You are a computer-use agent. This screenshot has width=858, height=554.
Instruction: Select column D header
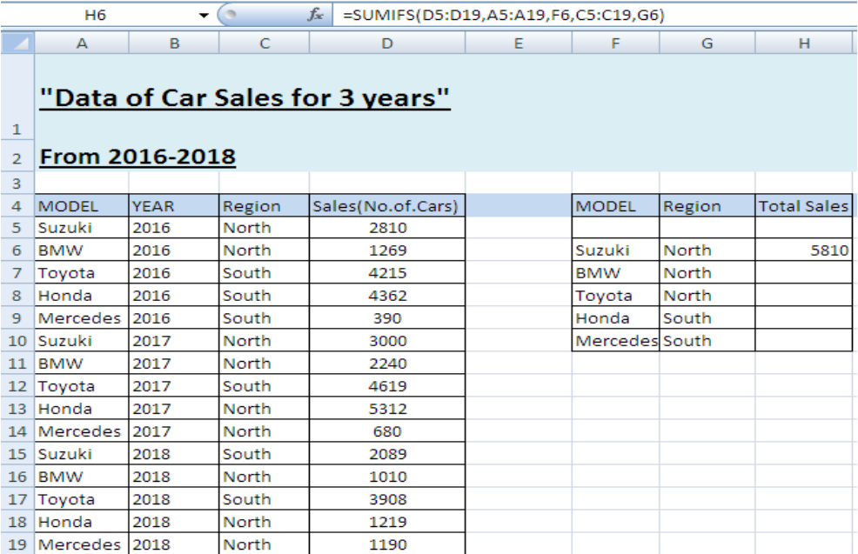click(387, 43)
